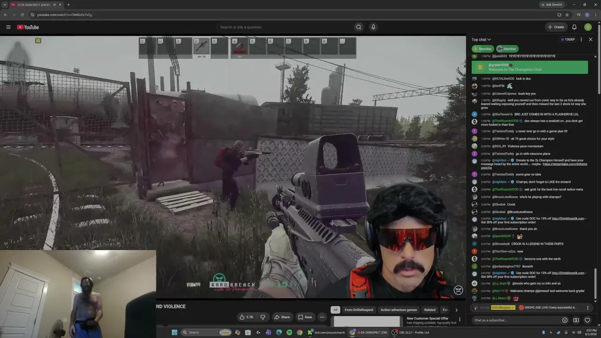601x338 pixels.
Task: Start voice search with the microphone
Action: click(x=373, y=27)
